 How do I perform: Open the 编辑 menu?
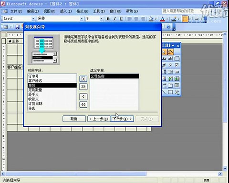coord(33,11)
